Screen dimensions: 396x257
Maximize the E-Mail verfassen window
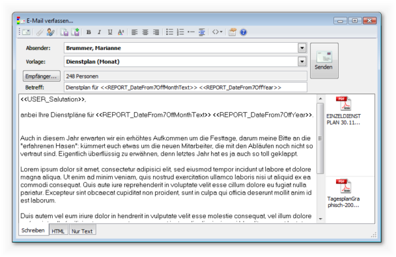click(x=355, y=20)
